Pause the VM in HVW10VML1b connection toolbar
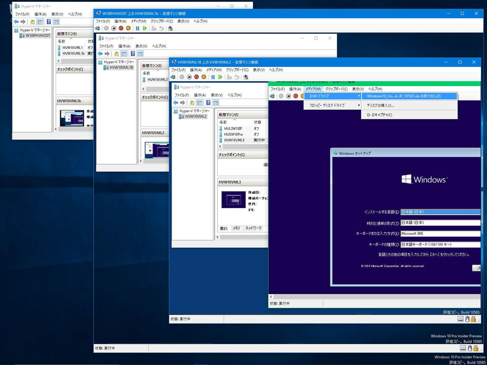This screenshot has height=365, width=487. [137, 28]
